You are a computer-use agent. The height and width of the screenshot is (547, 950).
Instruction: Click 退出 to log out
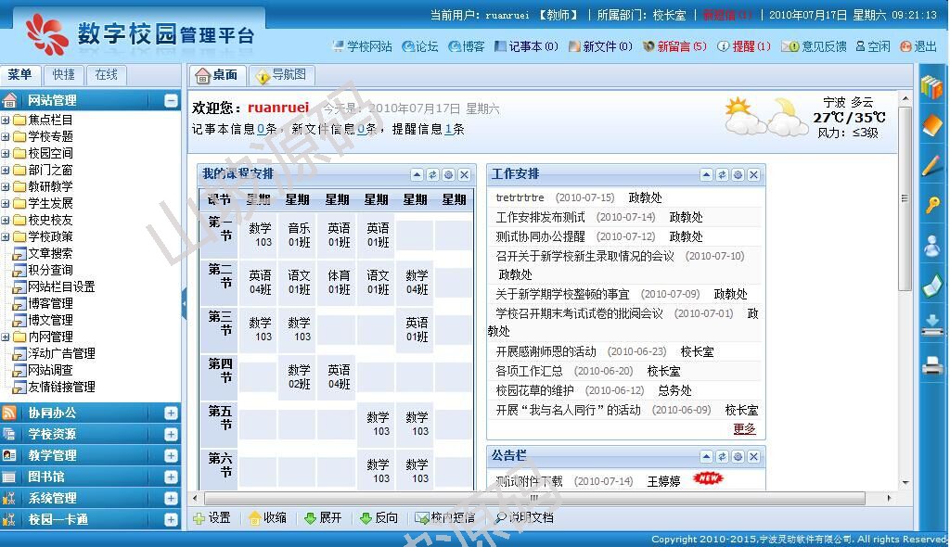[918, 46]
